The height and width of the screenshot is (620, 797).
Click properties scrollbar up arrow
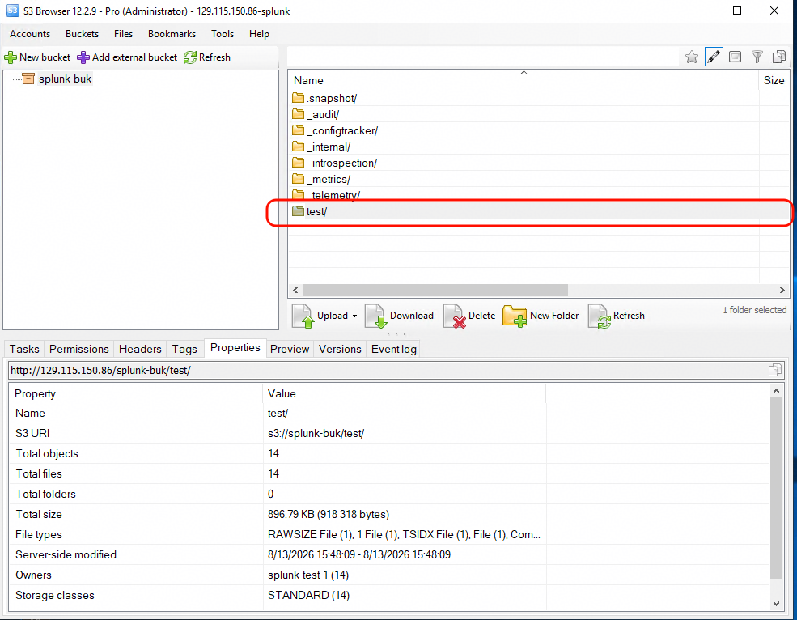776,391
